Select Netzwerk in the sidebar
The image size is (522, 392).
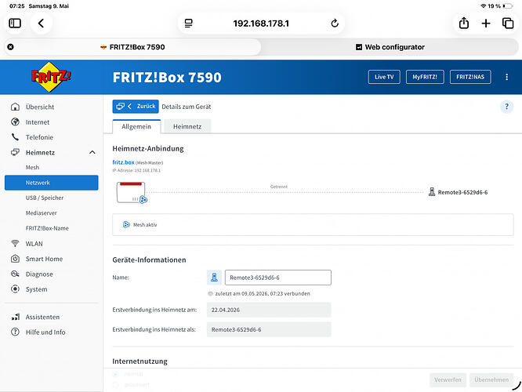[52, 183]
